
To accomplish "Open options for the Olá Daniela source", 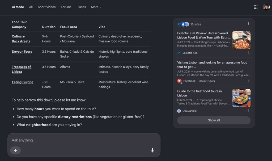I will tap(248, 111).
